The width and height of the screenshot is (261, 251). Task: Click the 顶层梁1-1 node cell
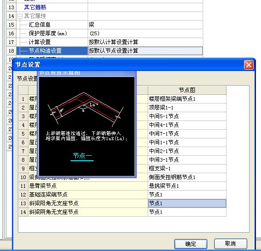click(187, 108)
